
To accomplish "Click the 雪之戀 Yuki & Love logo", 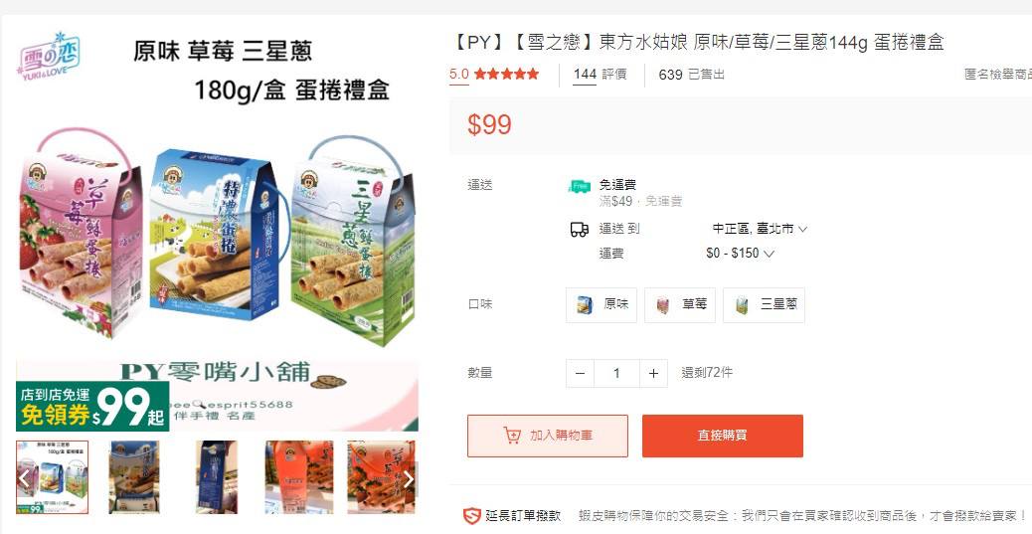I will 49,56.
